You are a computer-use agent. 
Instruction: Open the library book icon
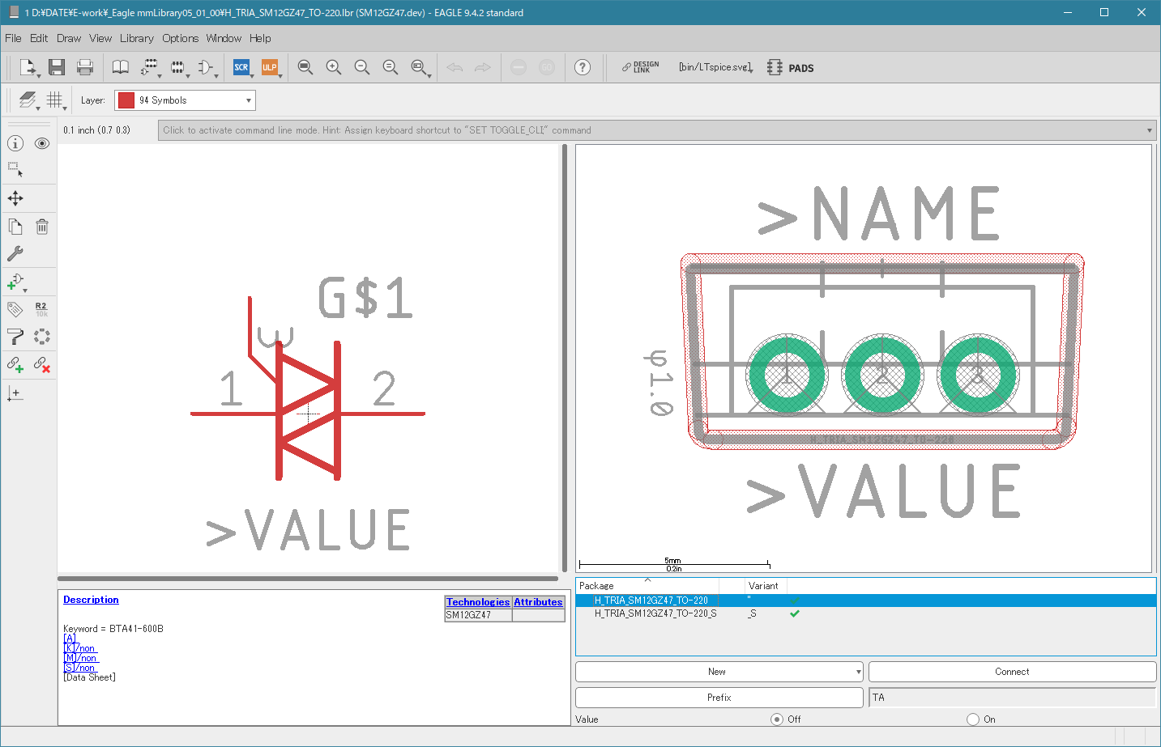[120, 67]
